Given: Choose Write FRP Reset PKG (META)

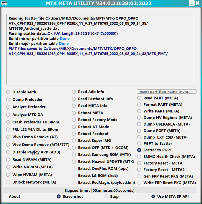Looking at the screenshot, I should click(x=139, y=183).
